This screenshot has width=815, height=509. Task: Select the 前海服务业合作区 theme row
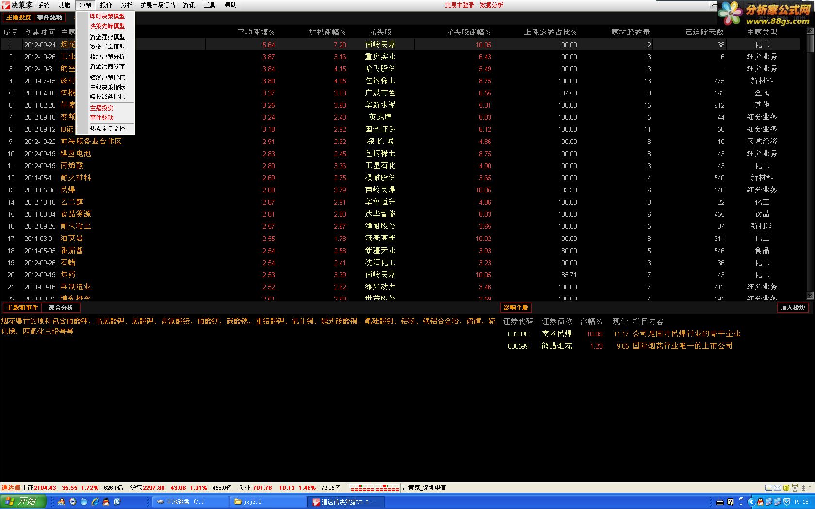[400, 142]
